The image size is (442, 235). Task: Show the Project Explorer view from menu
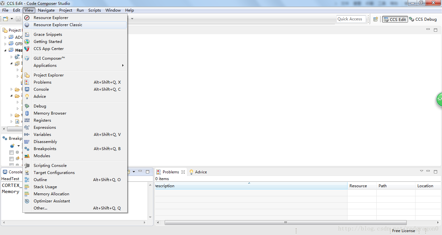[x=75, y=75]
